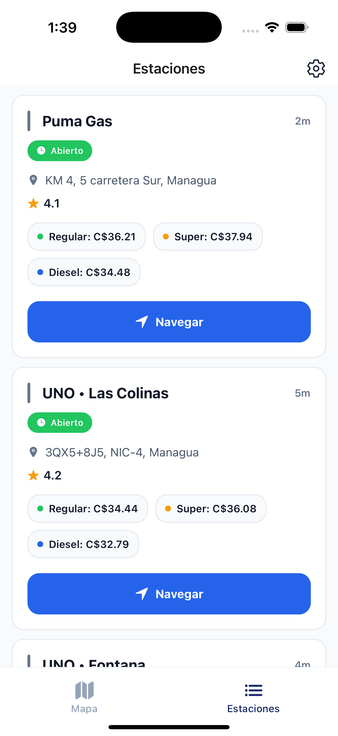Tap the UNO Las Colinas rating star
Image resolution: width=338 pixels, height=736 pixels.
33,476
